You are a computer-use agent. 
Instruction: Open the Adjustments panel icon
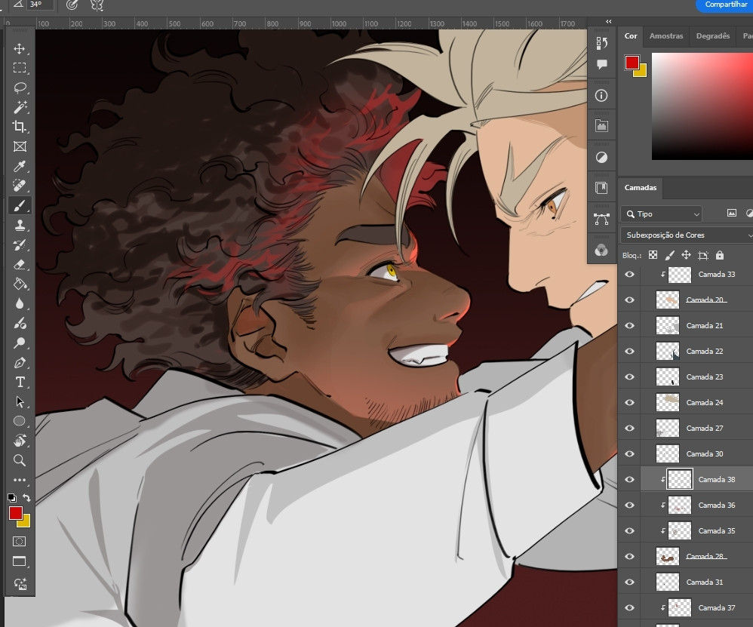[x=601, y=158]
